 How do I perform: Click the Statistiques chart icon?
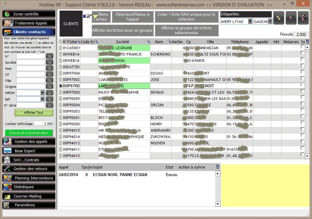point(8,187)
